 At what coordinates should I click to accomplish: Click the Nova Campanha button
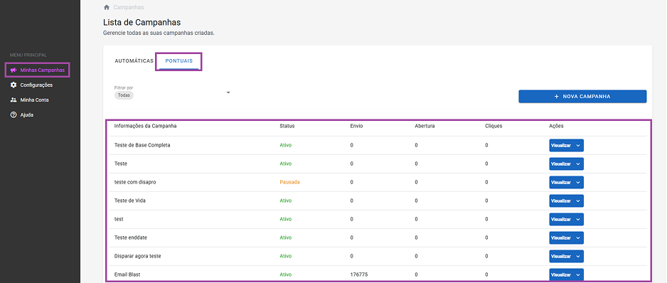(582, 97)
